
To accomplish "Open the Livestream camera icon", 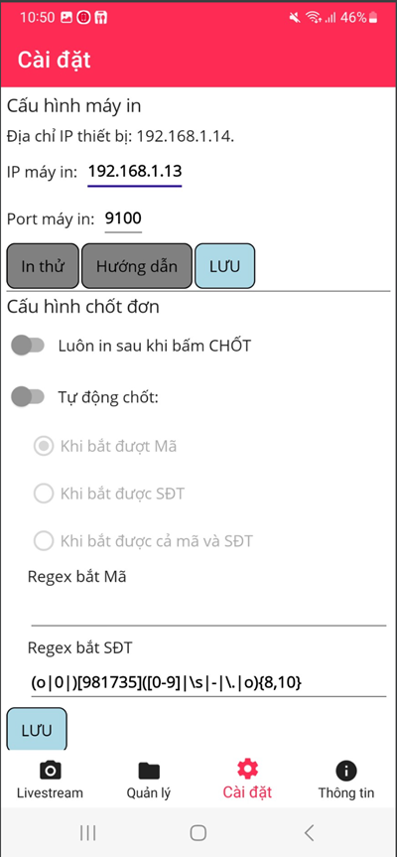I will tap(51, 771).
